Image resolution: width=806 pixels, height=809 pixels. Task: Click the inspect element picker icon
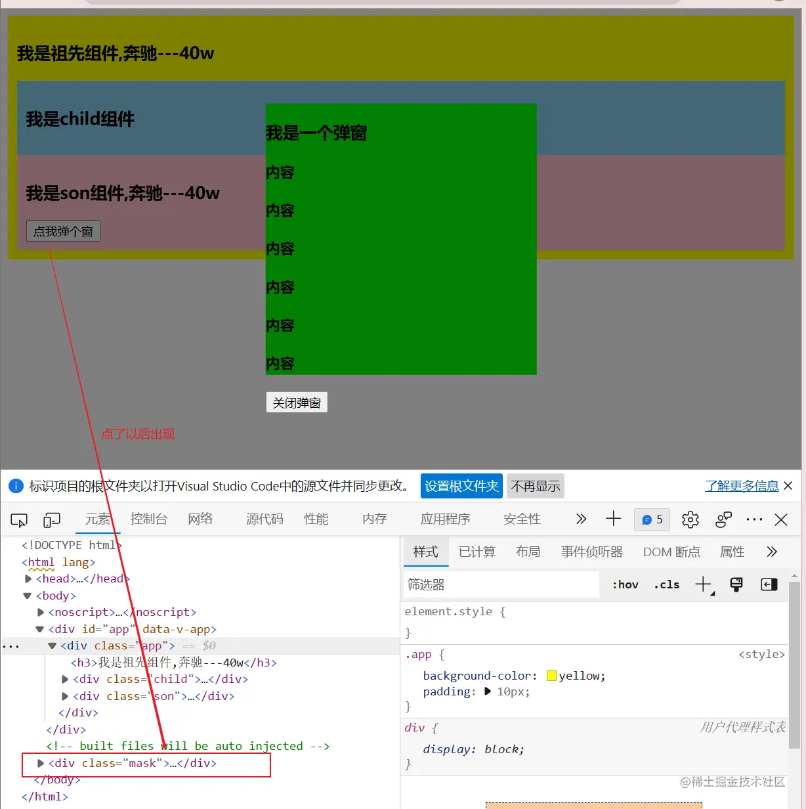19,520
